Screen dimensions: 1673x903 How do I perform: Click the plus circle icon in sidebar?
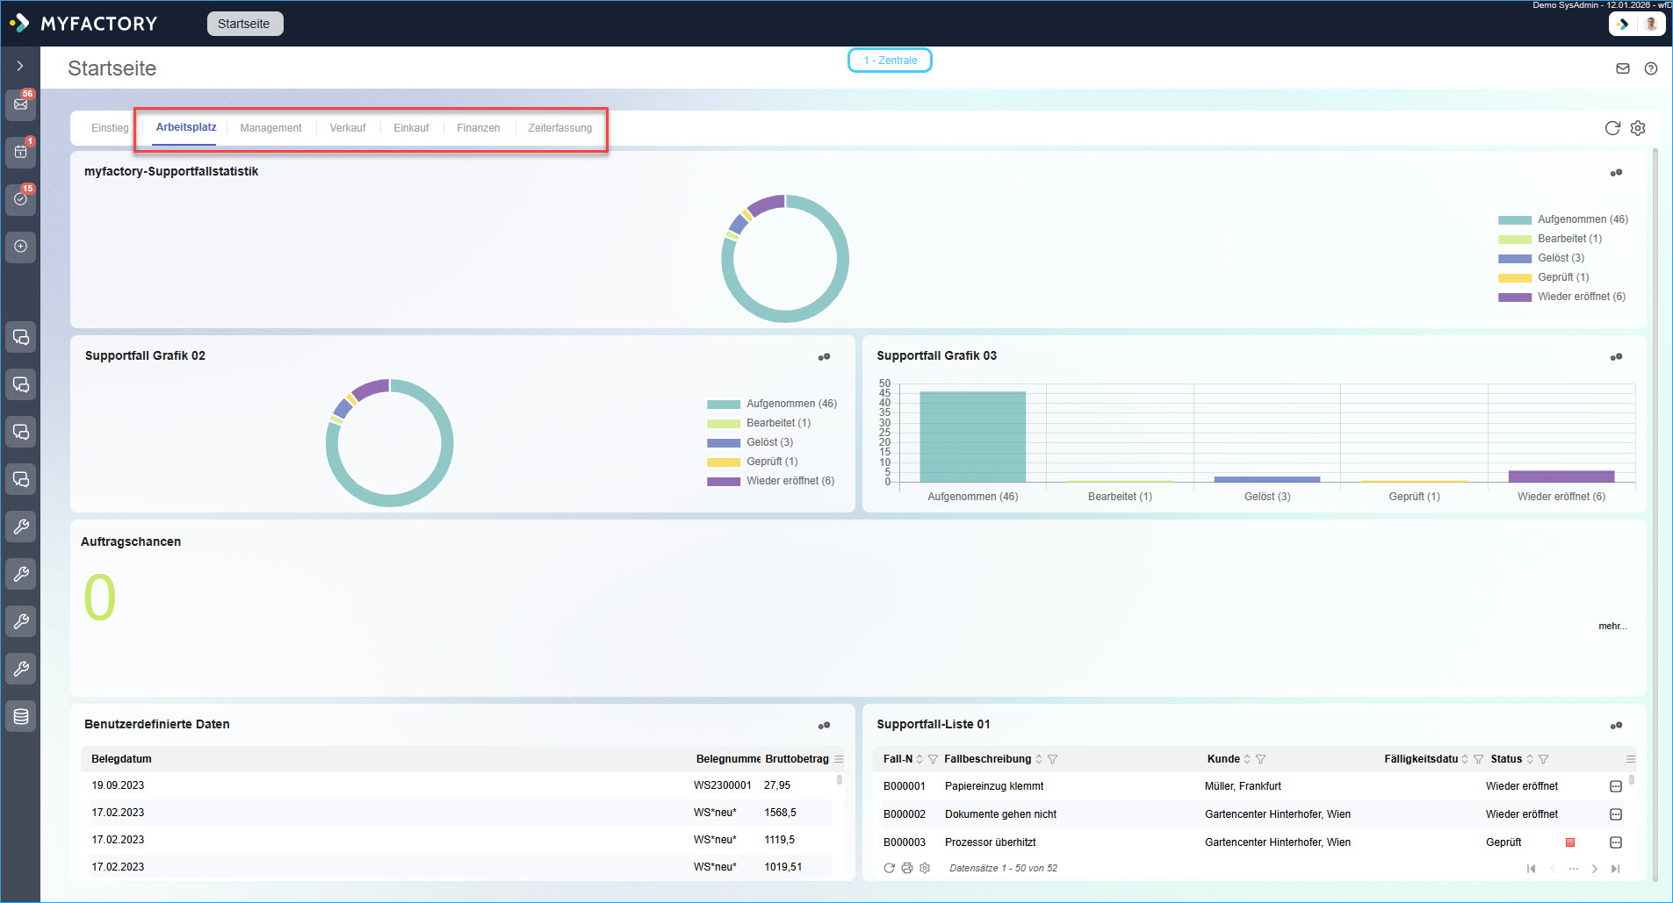(21, 247)
